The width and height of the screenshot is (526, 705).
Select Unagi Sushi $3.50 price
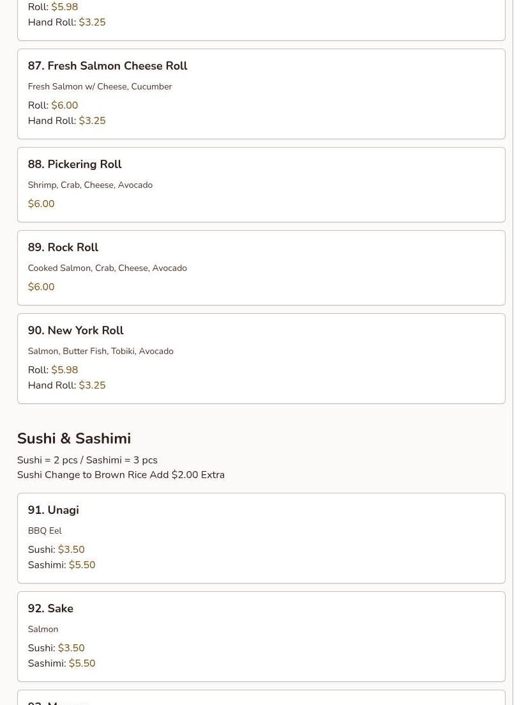(x=71, y=550)
